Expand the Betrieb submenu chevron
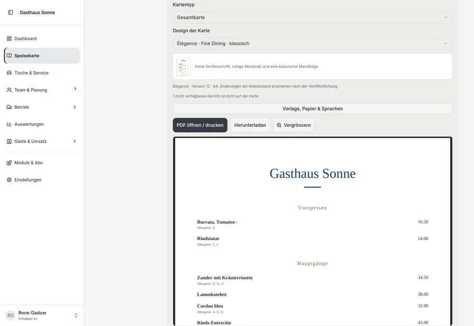 click(75, 107)
